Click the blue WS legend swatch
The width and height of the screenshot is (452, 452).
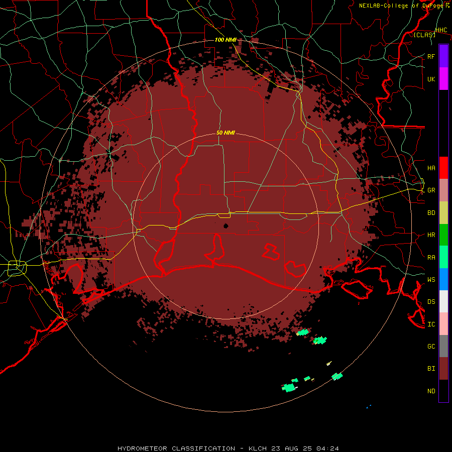[443, 279]
